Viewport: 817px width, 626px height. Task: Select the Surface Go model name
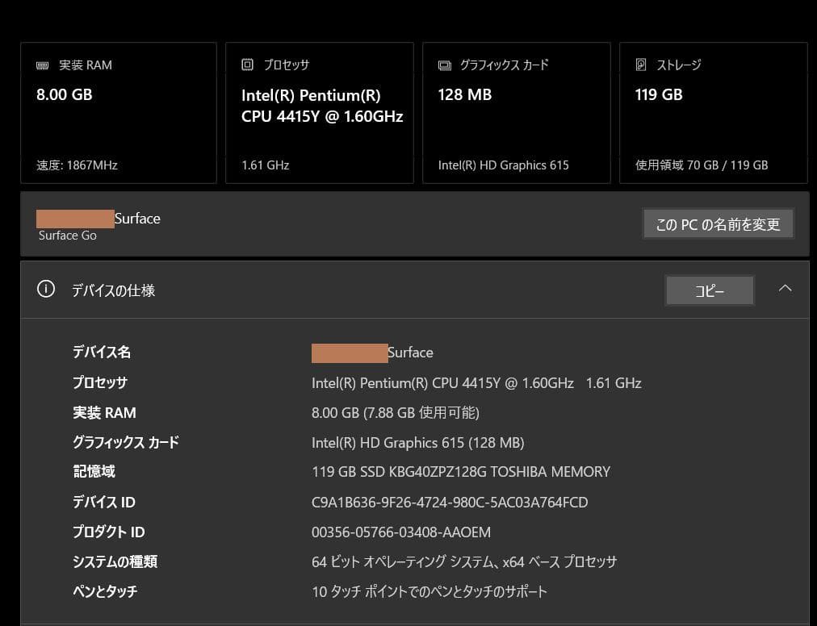point(68,236)
